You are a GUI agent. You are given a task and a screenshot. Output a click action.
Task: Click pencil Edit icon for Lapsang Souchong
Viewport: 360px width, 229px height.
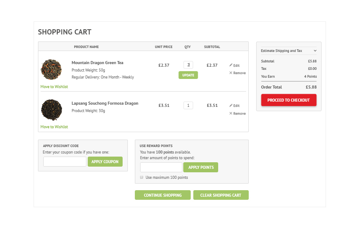231,105
